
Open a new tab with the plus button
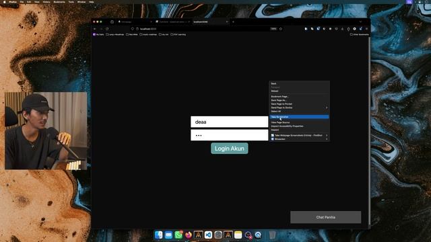coord(233,22)
